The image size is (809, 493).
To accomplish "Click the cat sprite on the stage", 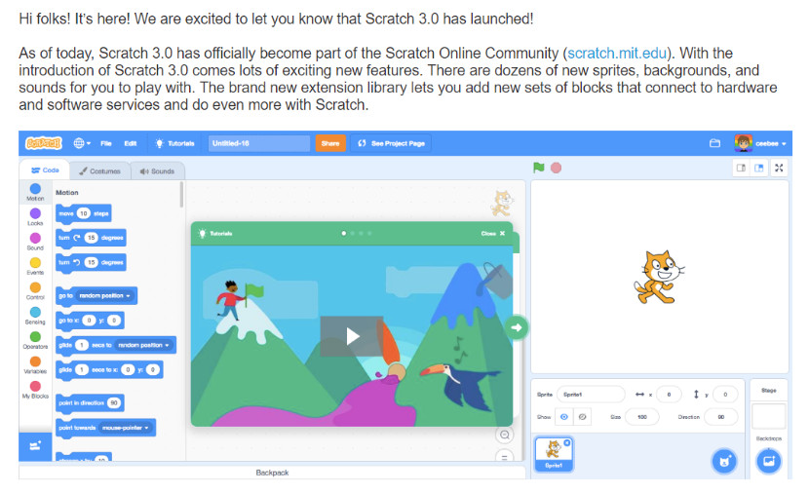I will coord(659,277).
